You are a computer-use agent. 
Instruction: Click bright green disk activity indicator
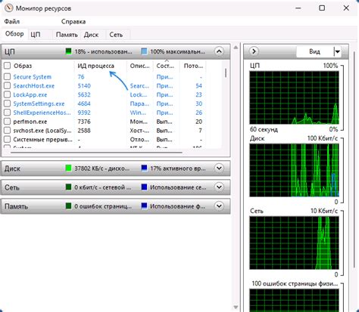[68, 168]
